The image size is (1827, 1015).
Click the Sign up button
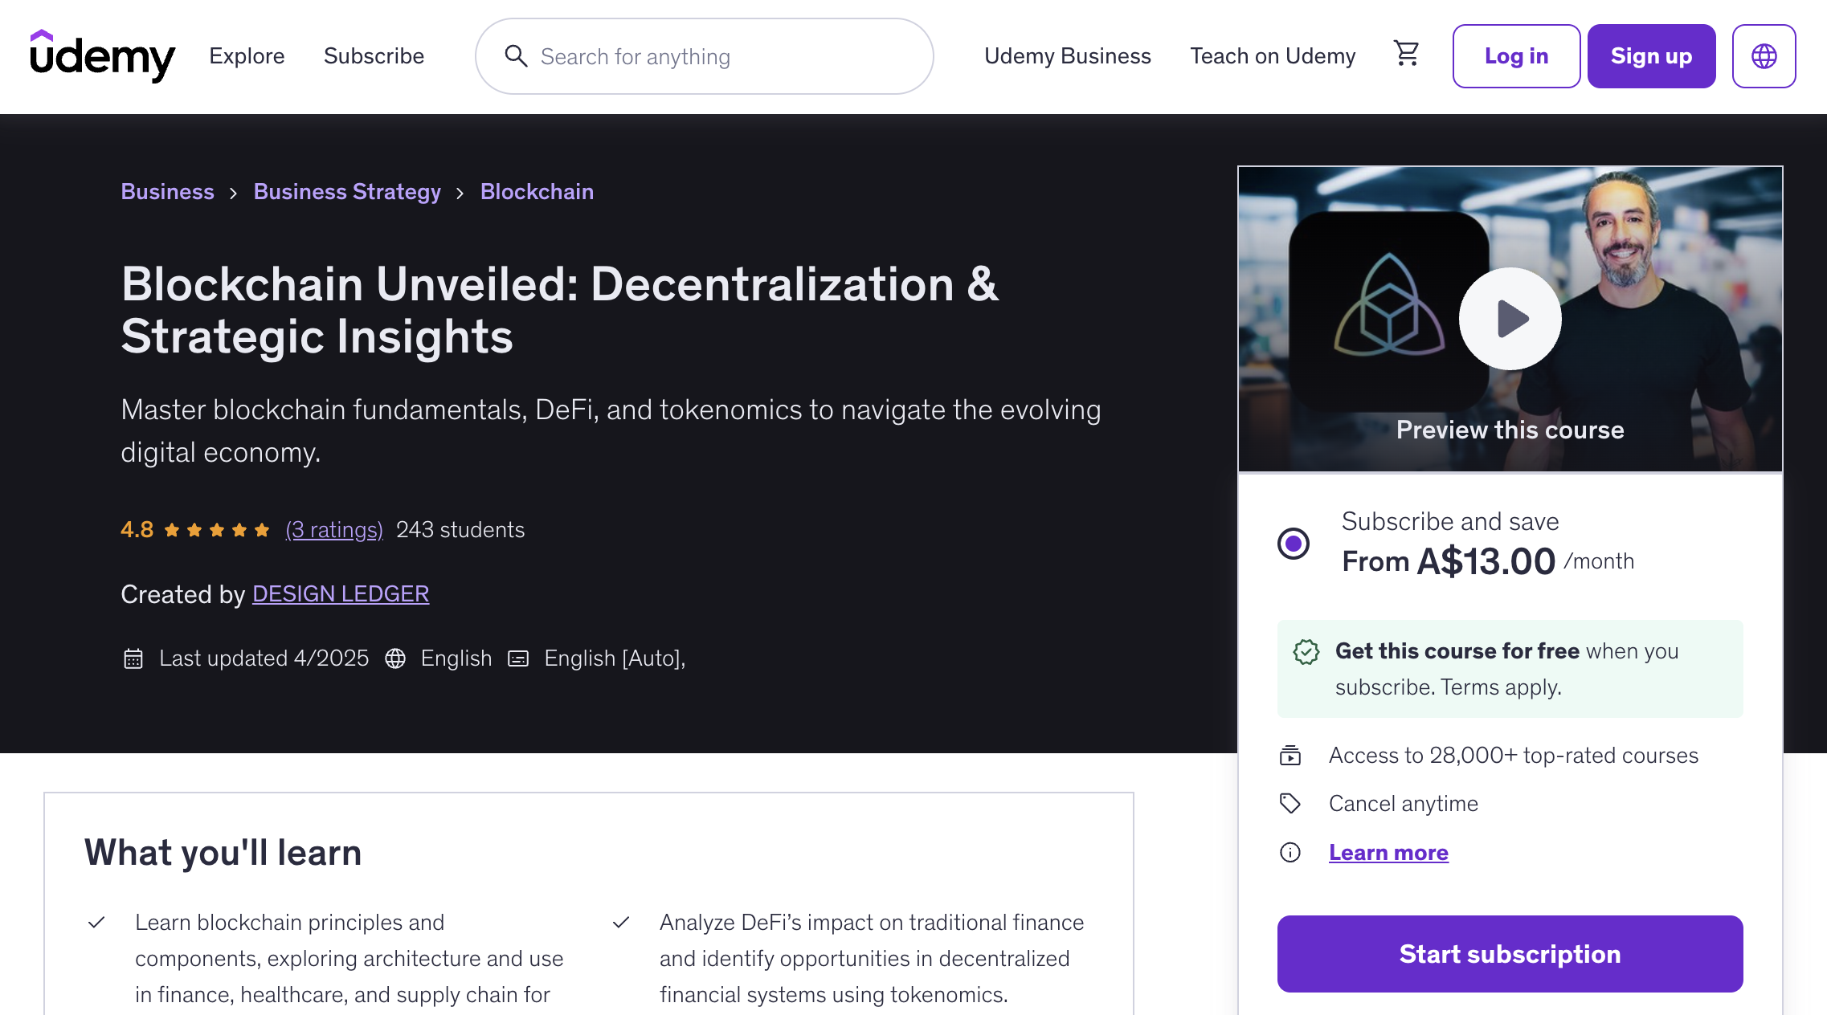1651,56
